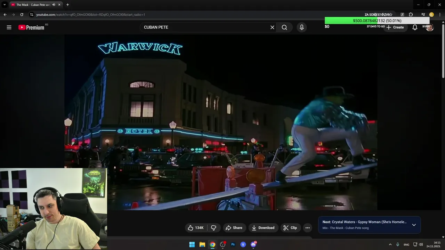Click the Chrome taskbar icon

[212, 244]
